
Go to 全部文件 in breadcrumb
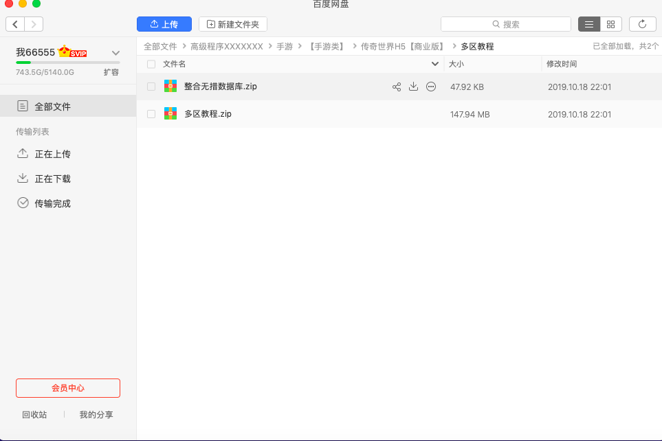[x=160, y=47]
